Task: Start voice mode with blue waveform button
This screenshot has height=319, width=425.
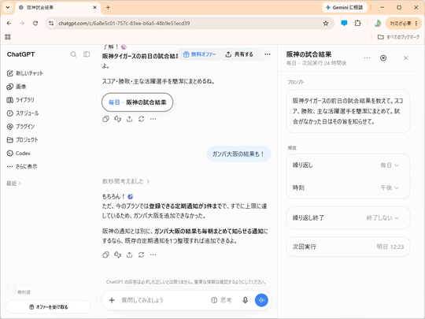Action: (x=261, y=300)
